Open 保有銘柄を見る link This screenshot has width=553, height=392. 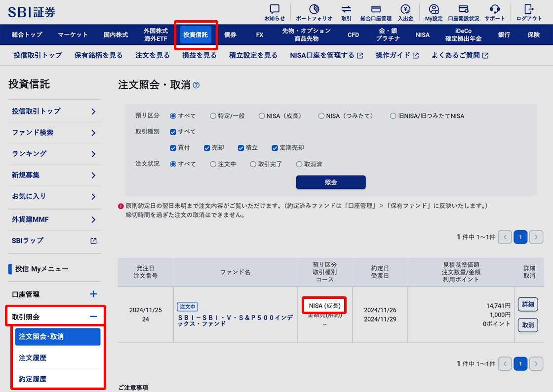[x=98, y=55]
